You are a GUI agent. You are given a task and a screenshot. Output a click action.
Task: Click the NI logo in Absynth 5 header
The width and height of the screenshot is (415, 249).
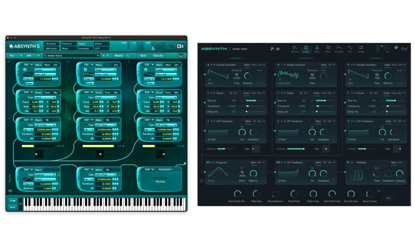tap(181, 46)
